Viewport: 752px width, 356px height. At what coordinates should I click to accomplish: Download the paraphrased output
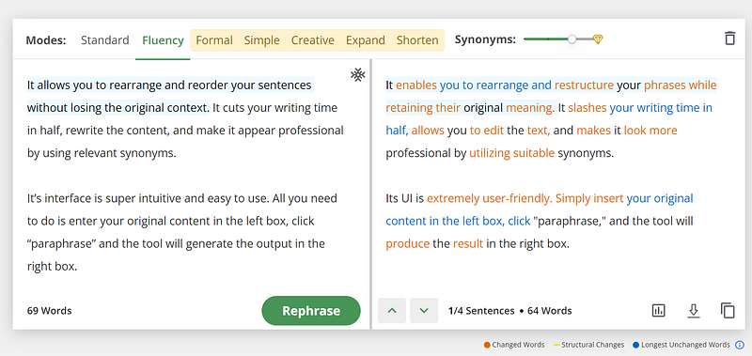(693, 311)
